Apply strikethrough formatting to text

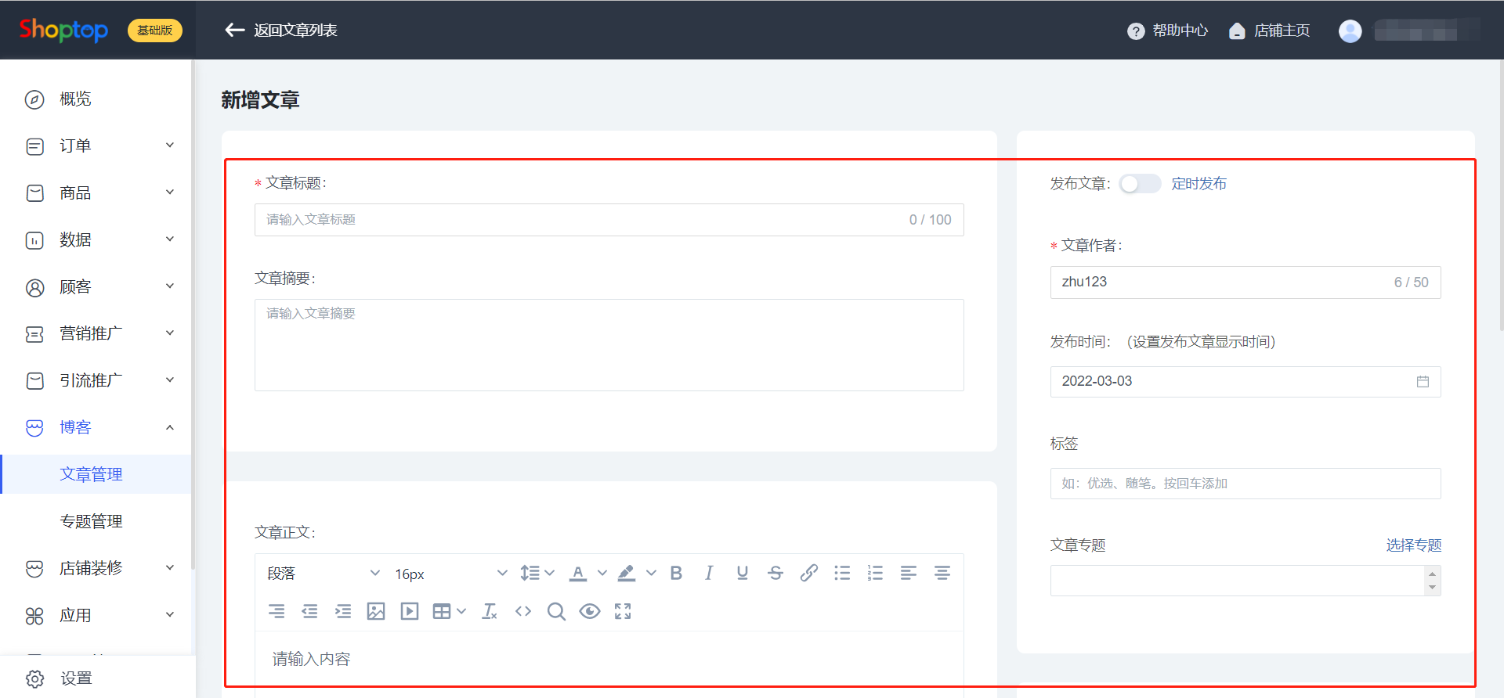click(775, 573)
